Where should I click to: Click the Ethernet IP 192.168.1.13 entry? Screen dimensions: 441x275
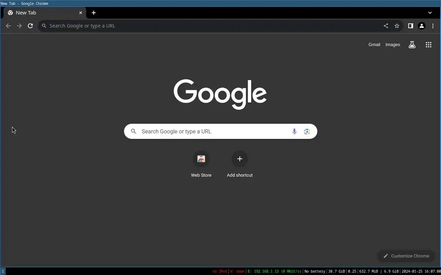(x=274, y=271)
